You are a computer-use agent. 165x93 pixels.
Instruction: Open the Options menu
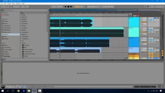pos(18,4)
